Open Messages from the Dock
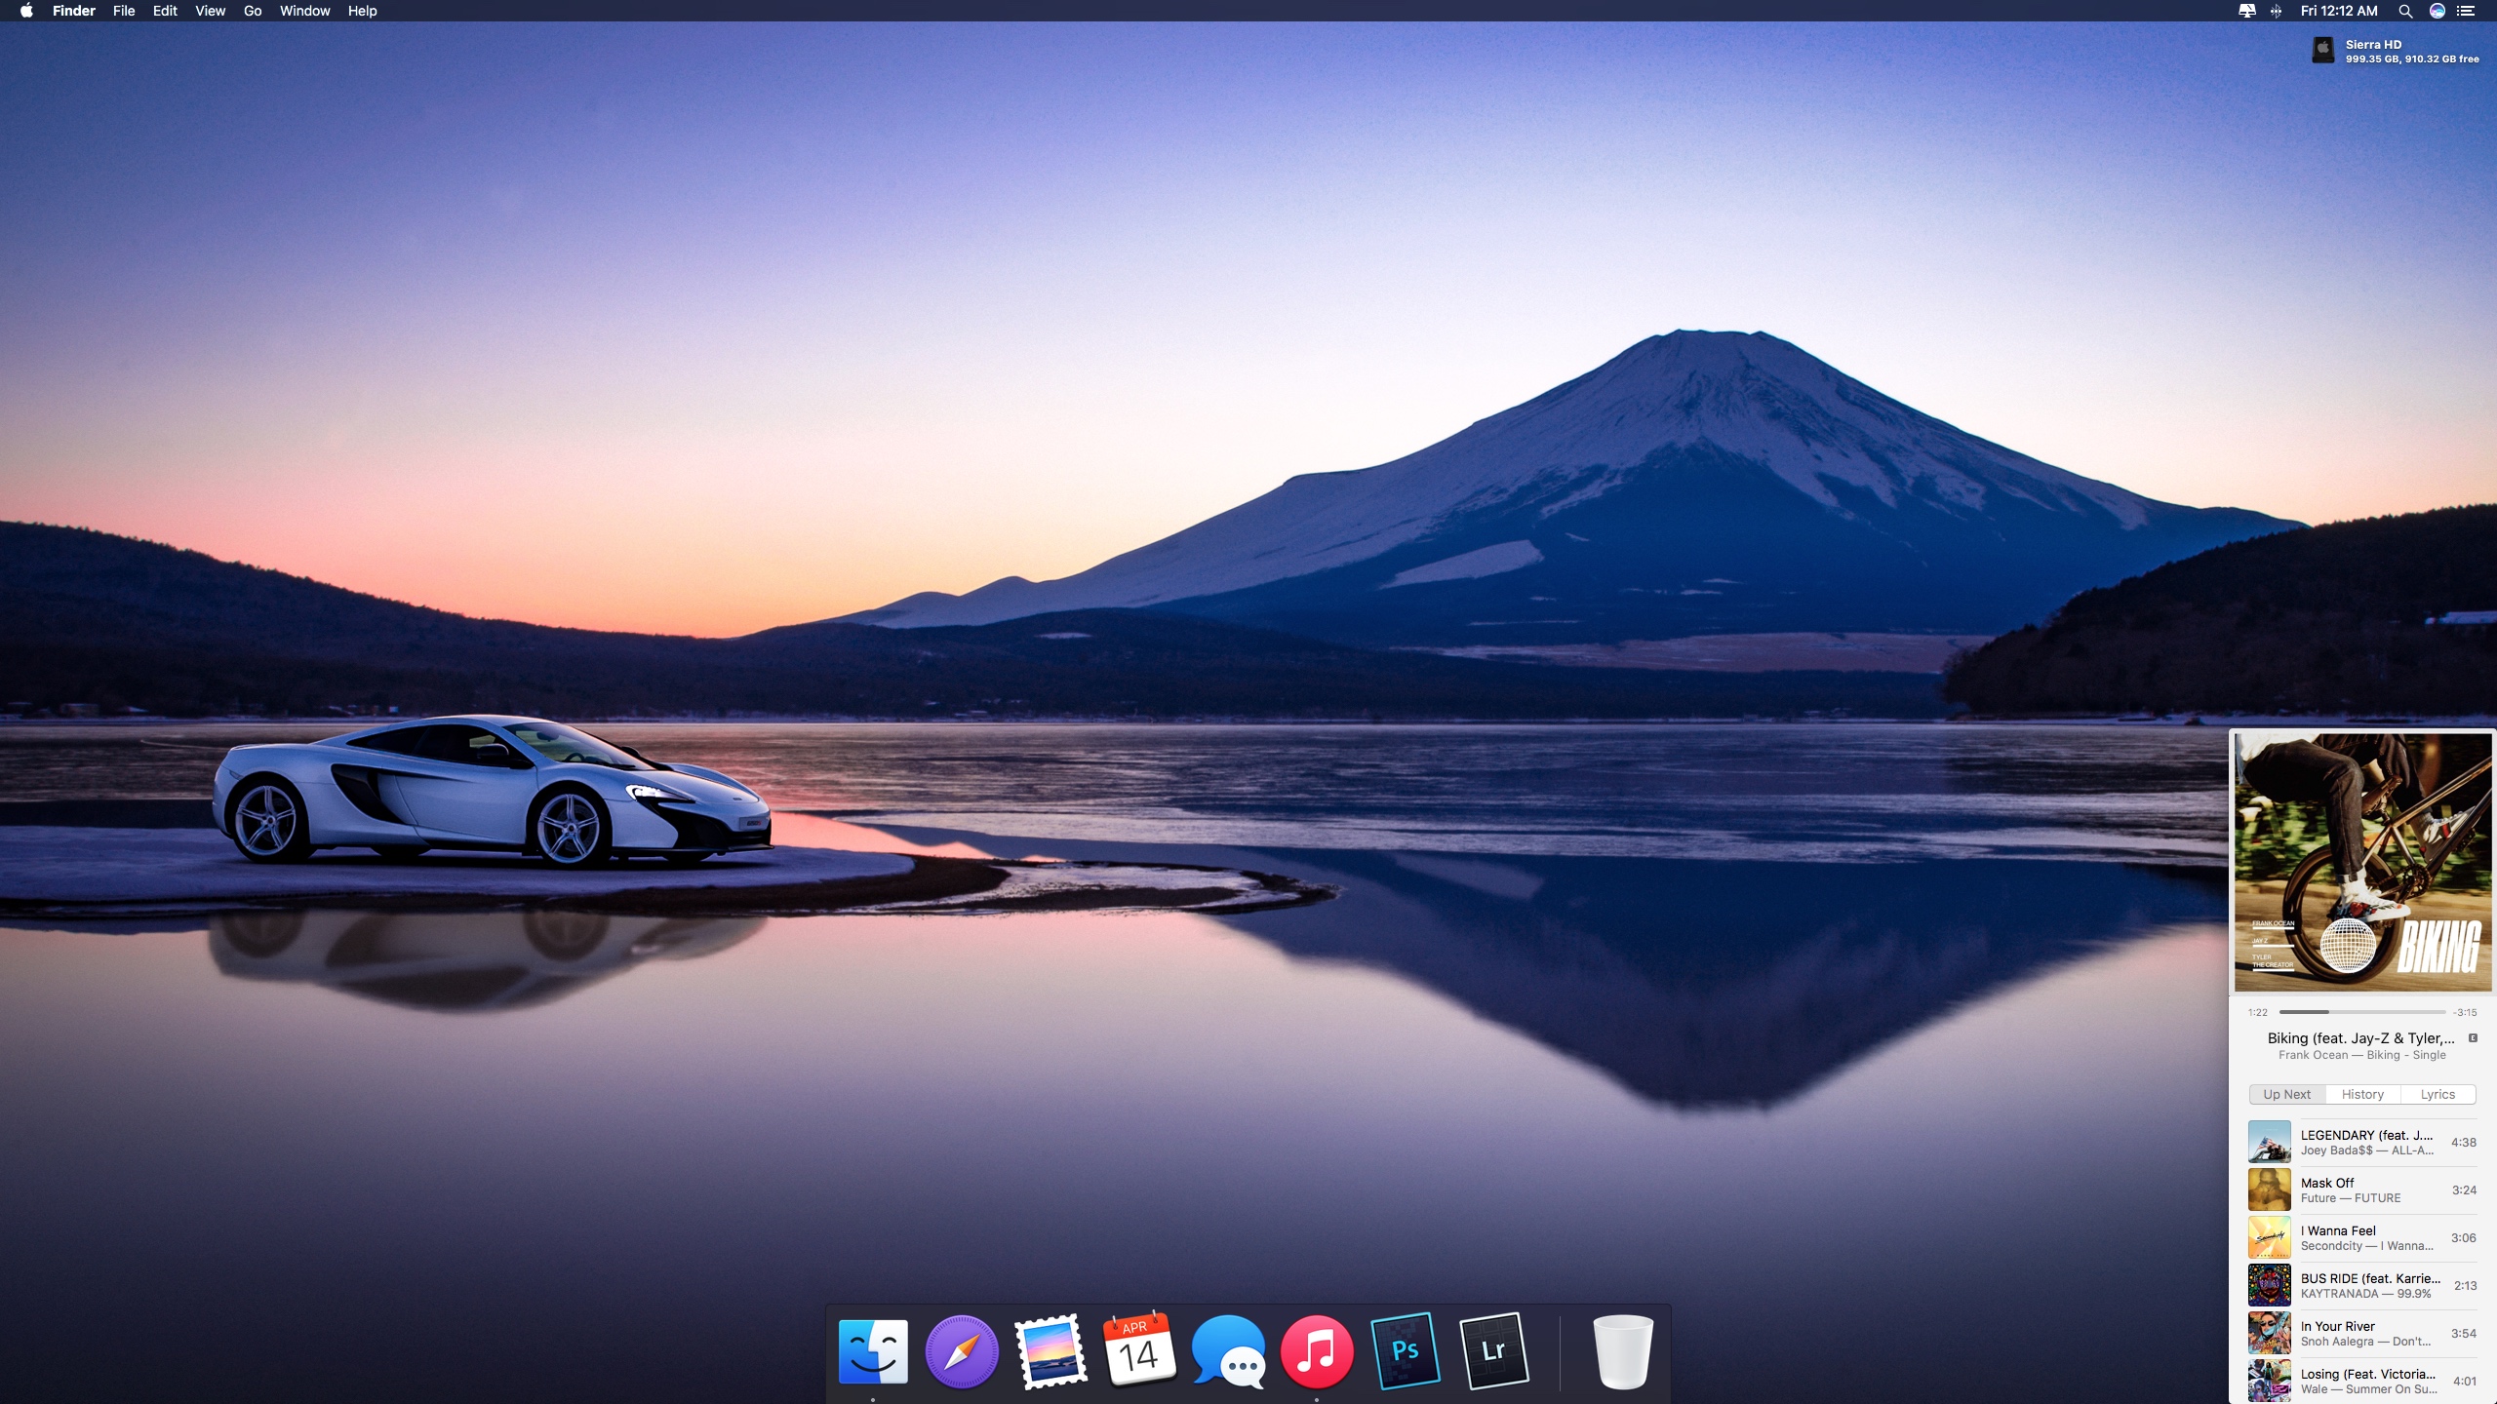Viewport: 2497px width, 1404px height. (x=1228, y=1351)
